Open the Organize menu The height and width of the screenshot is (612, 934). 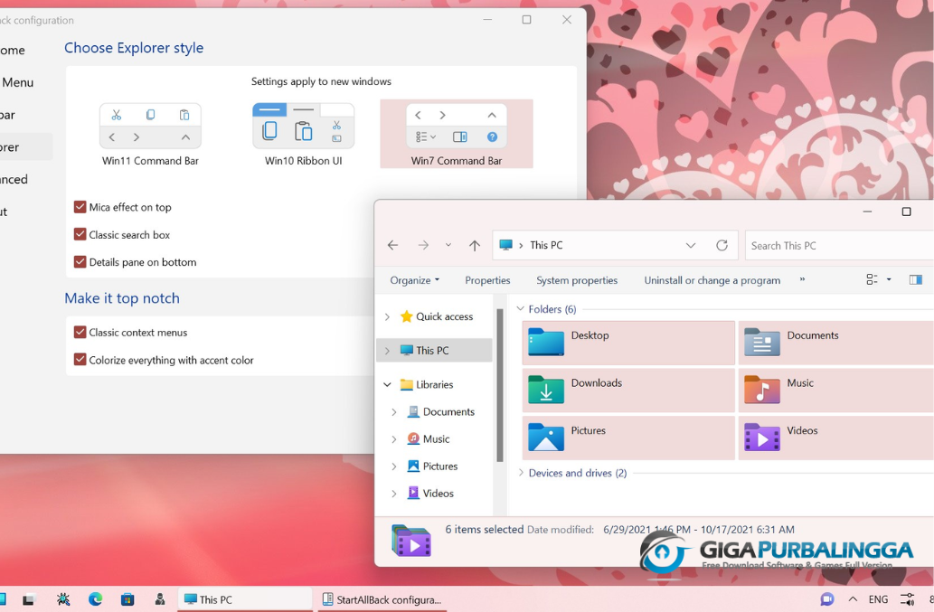pos(415,280)
